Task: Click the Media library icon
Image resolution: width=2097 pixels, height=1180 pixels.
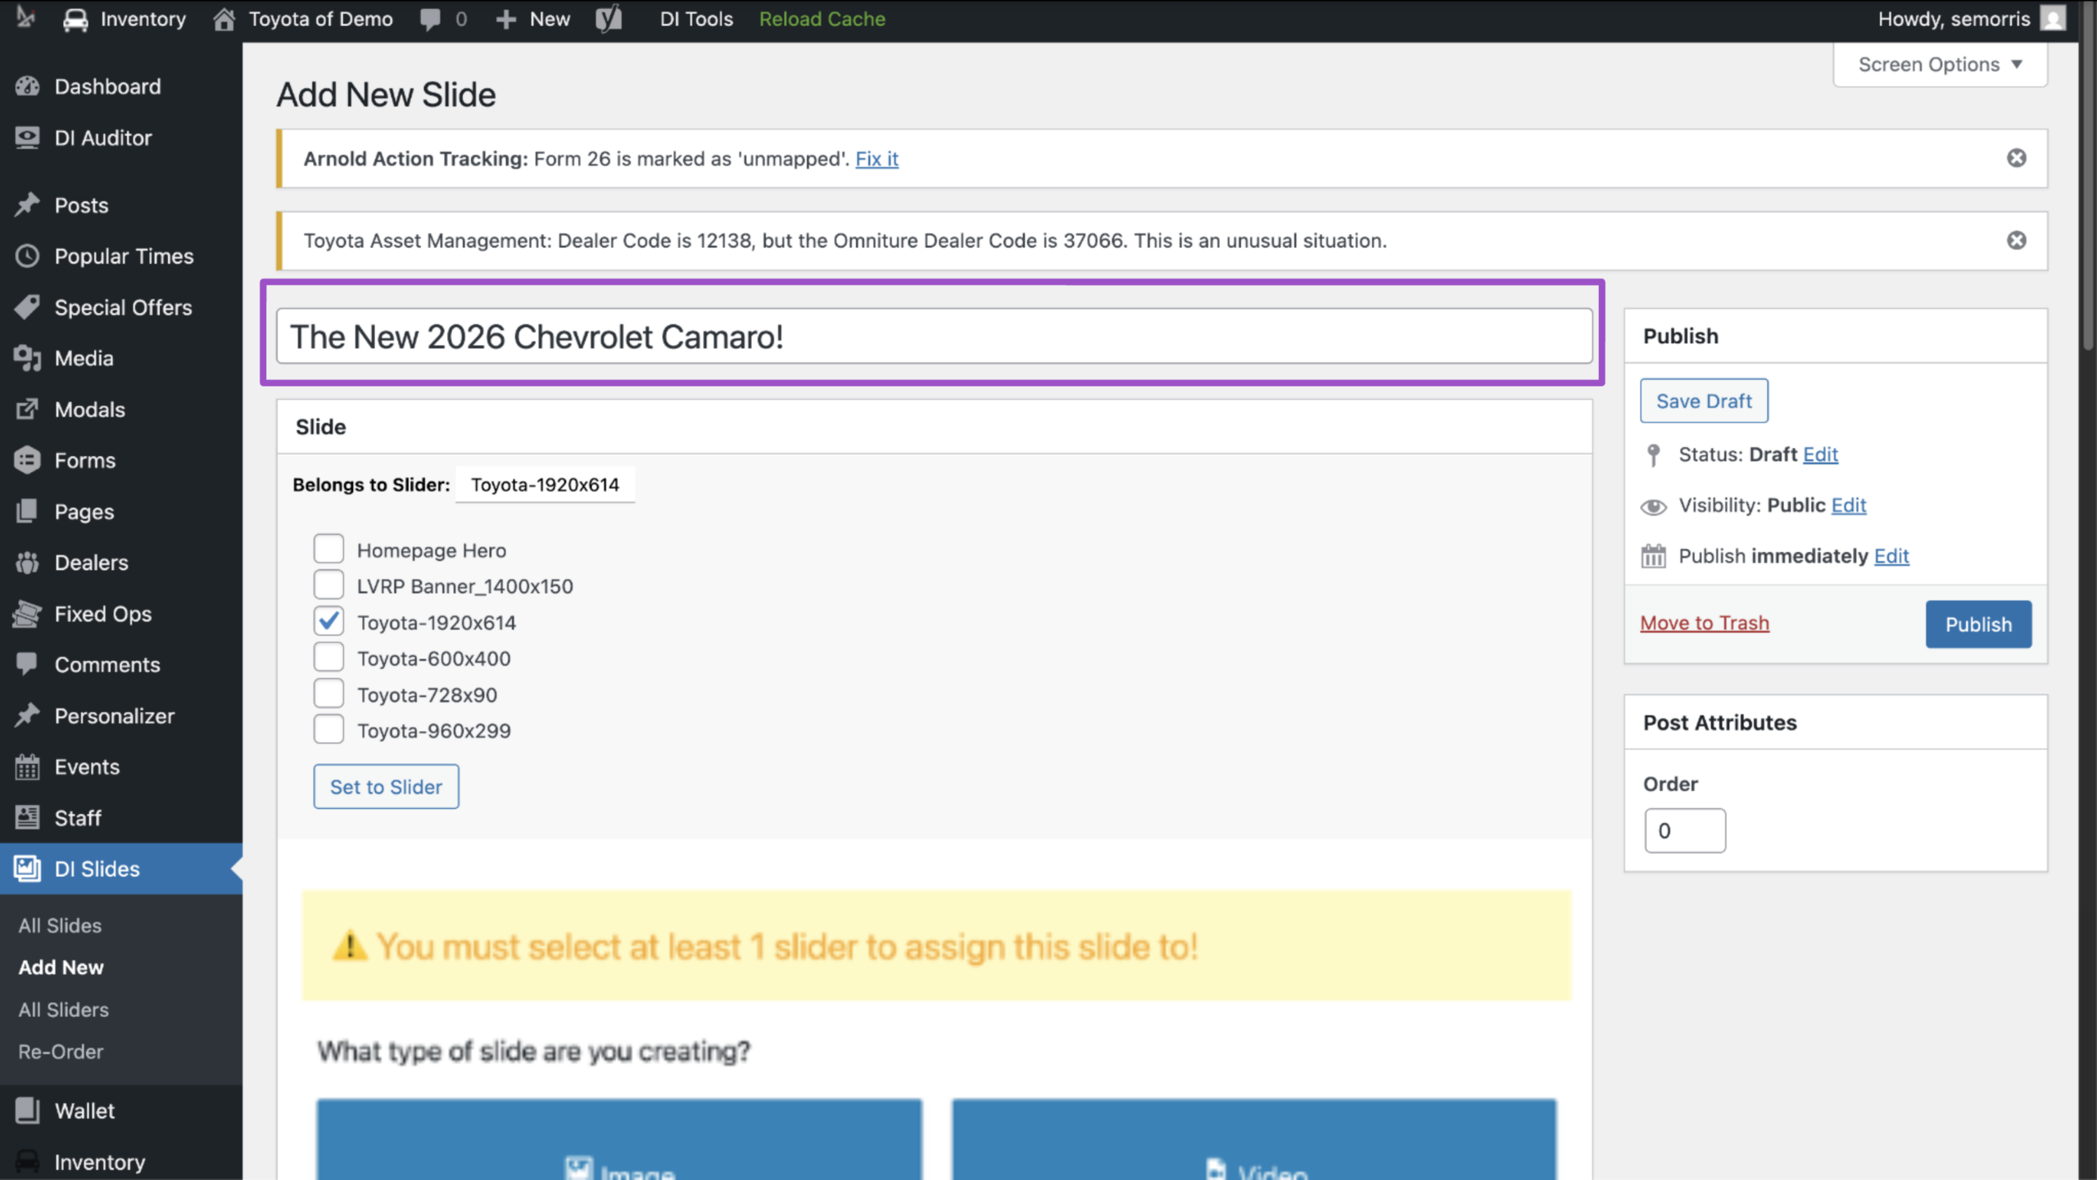Action: coord(27,358)
